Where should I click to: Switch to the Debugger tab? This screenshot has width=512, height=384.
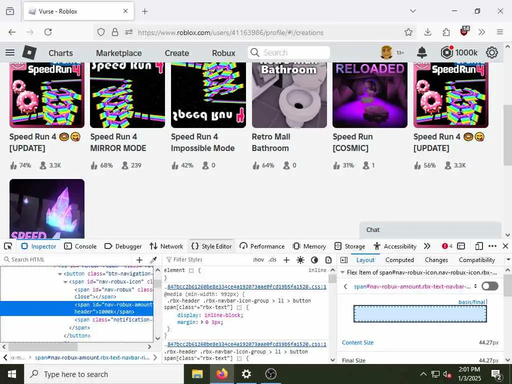(x=123, y=246)
